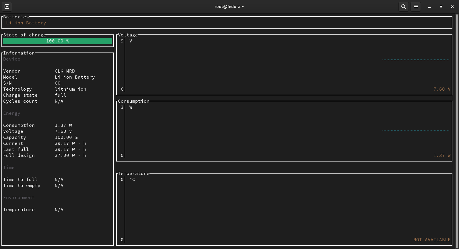Click the Time to empty N/A value

[x=59, y=186]
